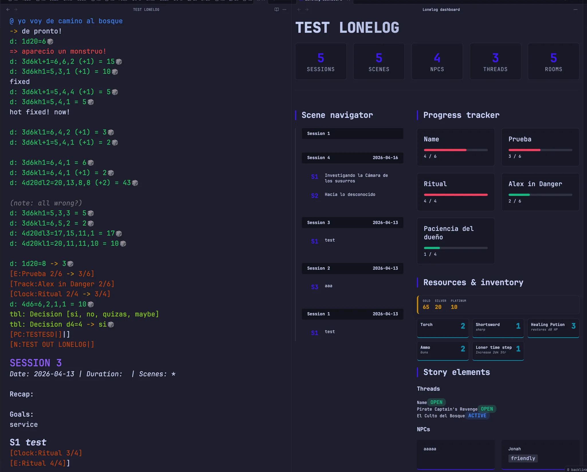Go back in Lonelog dashboard pane
This screenshot has width=587, height=472.
[x=299, y=9]
